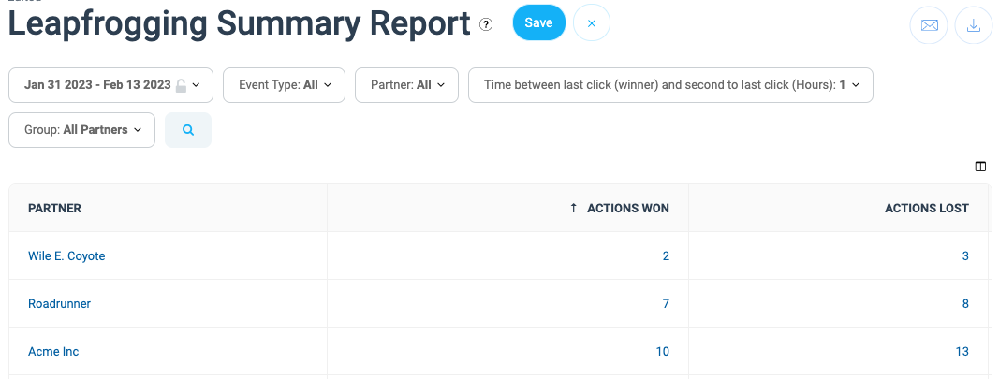Click the download report icon
The height and width of the screenshot is (379, 999).
pos(973,25)
